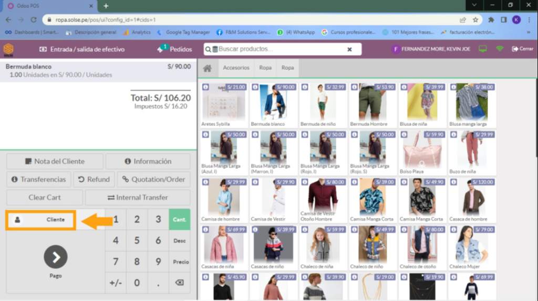Click the Solse logo in header
This screenshot has height=301, width=538.
point(8,49)
